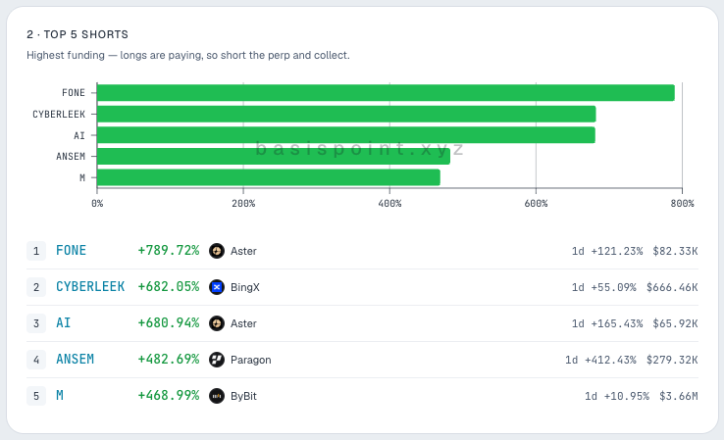Select the green AI bar in the chart

346,135
